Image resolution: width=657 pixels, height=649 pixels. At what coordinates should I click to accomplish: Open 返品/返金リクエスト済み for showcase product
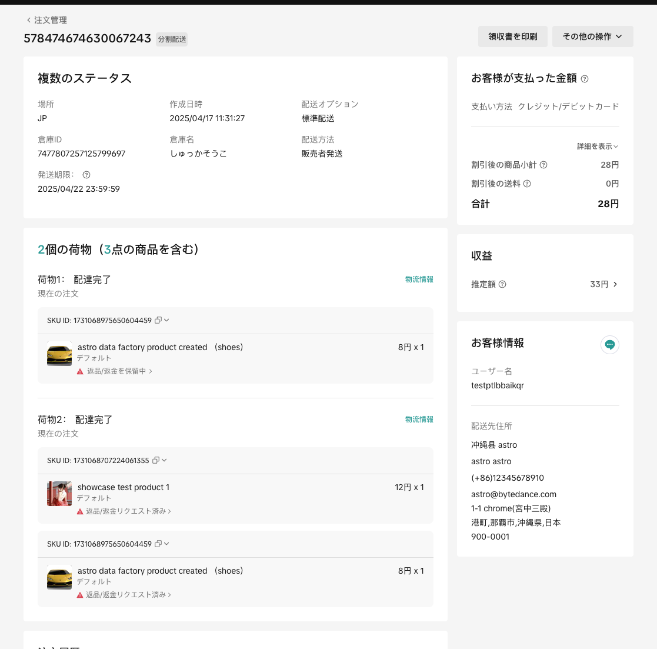(x=128, y=511)
